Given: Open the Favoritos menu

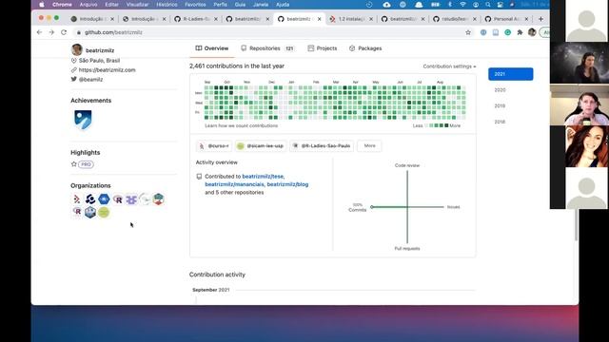Looking at the screenshot, I should (195, 5).
